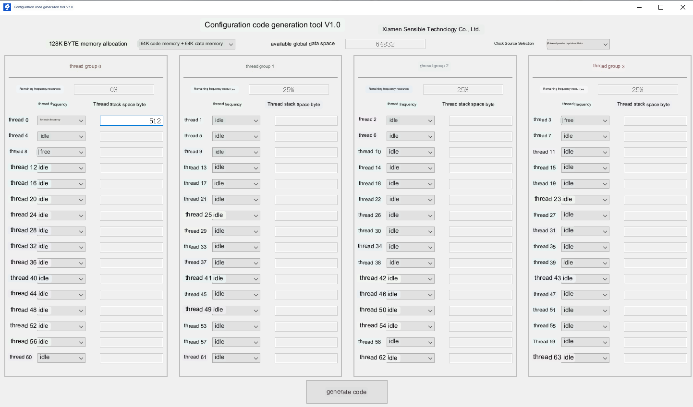Open thread 49 frequency dropdown
Image resolution: width=693 pixels, height=407 pixels.
click(236, 311)
